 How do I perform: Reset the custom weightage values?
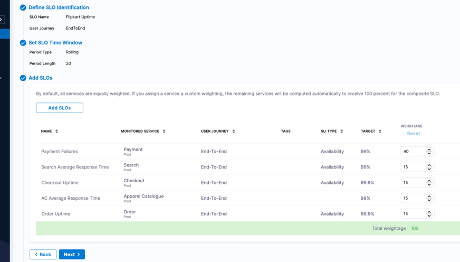414,133
